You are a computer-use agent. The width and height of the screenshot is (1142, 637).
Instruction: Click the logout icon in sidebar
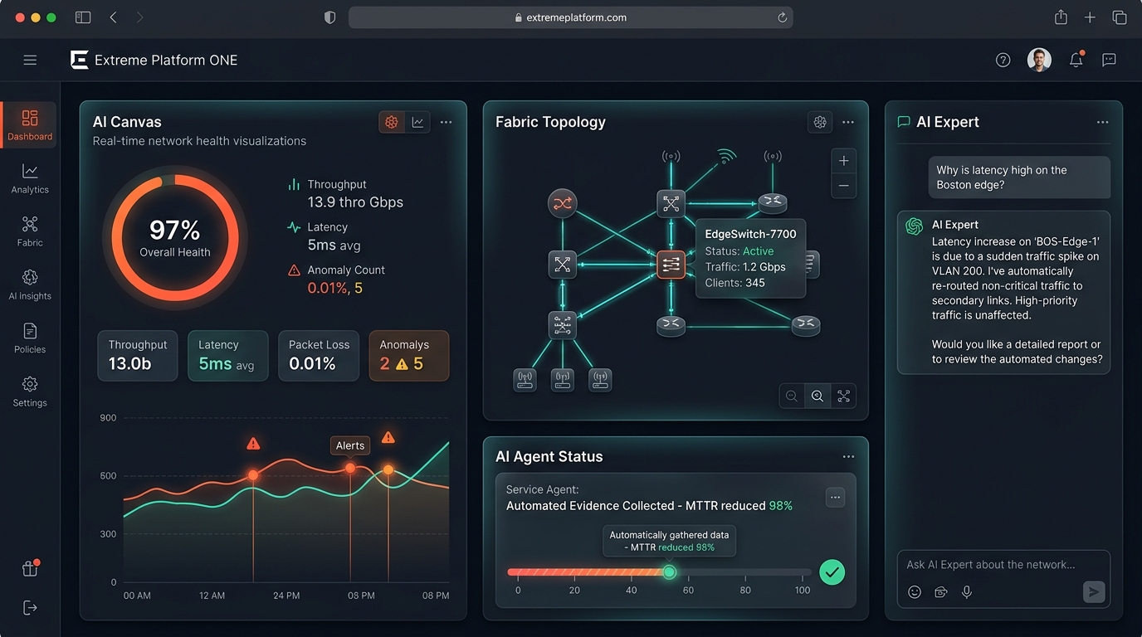[x=30, y=608]
